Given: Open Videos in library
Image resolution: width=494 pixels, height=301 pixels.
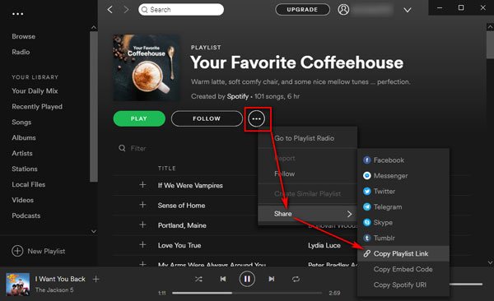Looking at the screenshot, I should [x=23, y=200].
